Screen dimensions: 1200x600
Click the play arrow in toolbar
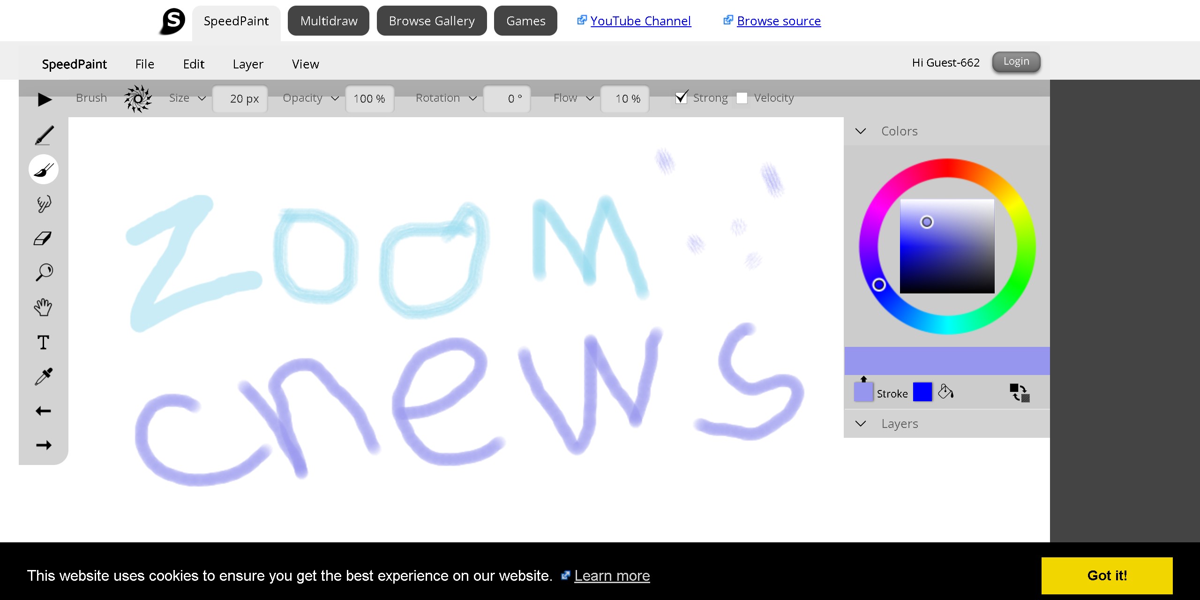(x=45, y=99)
